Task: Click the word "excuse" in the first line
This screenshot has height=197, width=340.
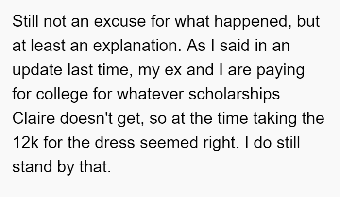Action: (119, 21)
